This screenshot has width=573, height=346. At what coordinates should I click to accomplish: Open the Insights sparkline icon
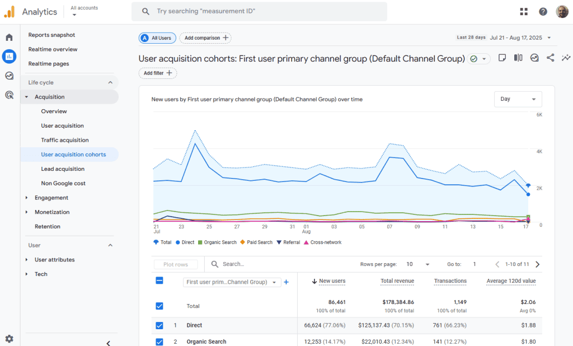pyautogui.click(x=566, y=58)
